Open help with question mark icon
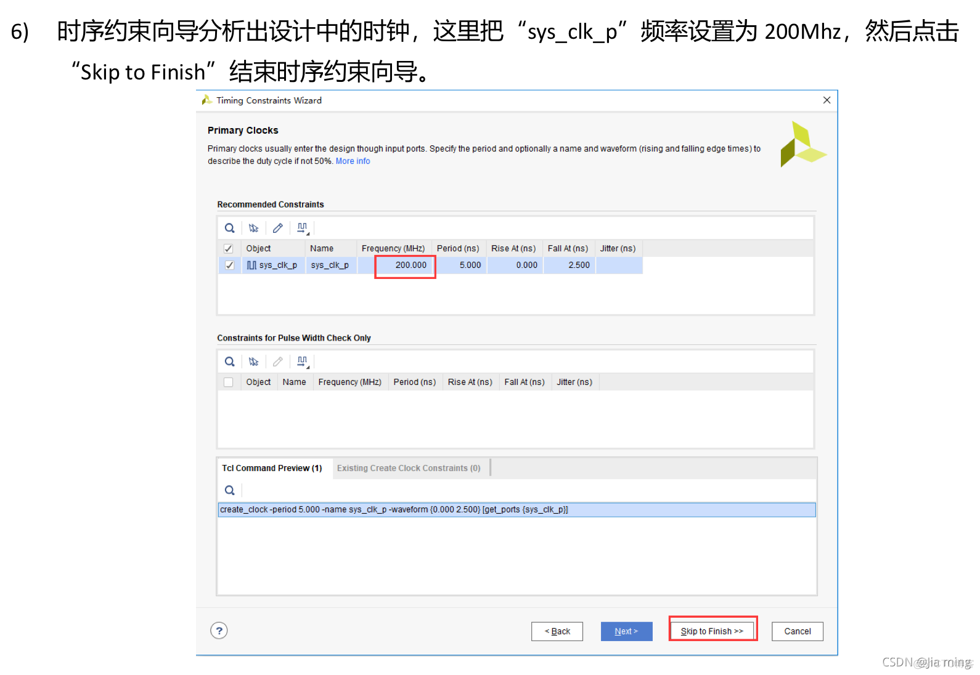Screen dimensions: 980x675 [x=219, y=631]
